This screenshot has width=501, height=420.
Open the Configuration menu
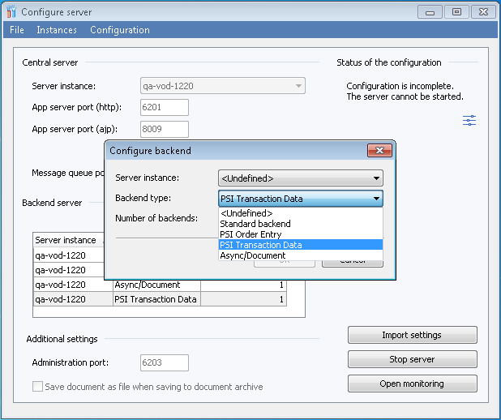pos(119,30)
